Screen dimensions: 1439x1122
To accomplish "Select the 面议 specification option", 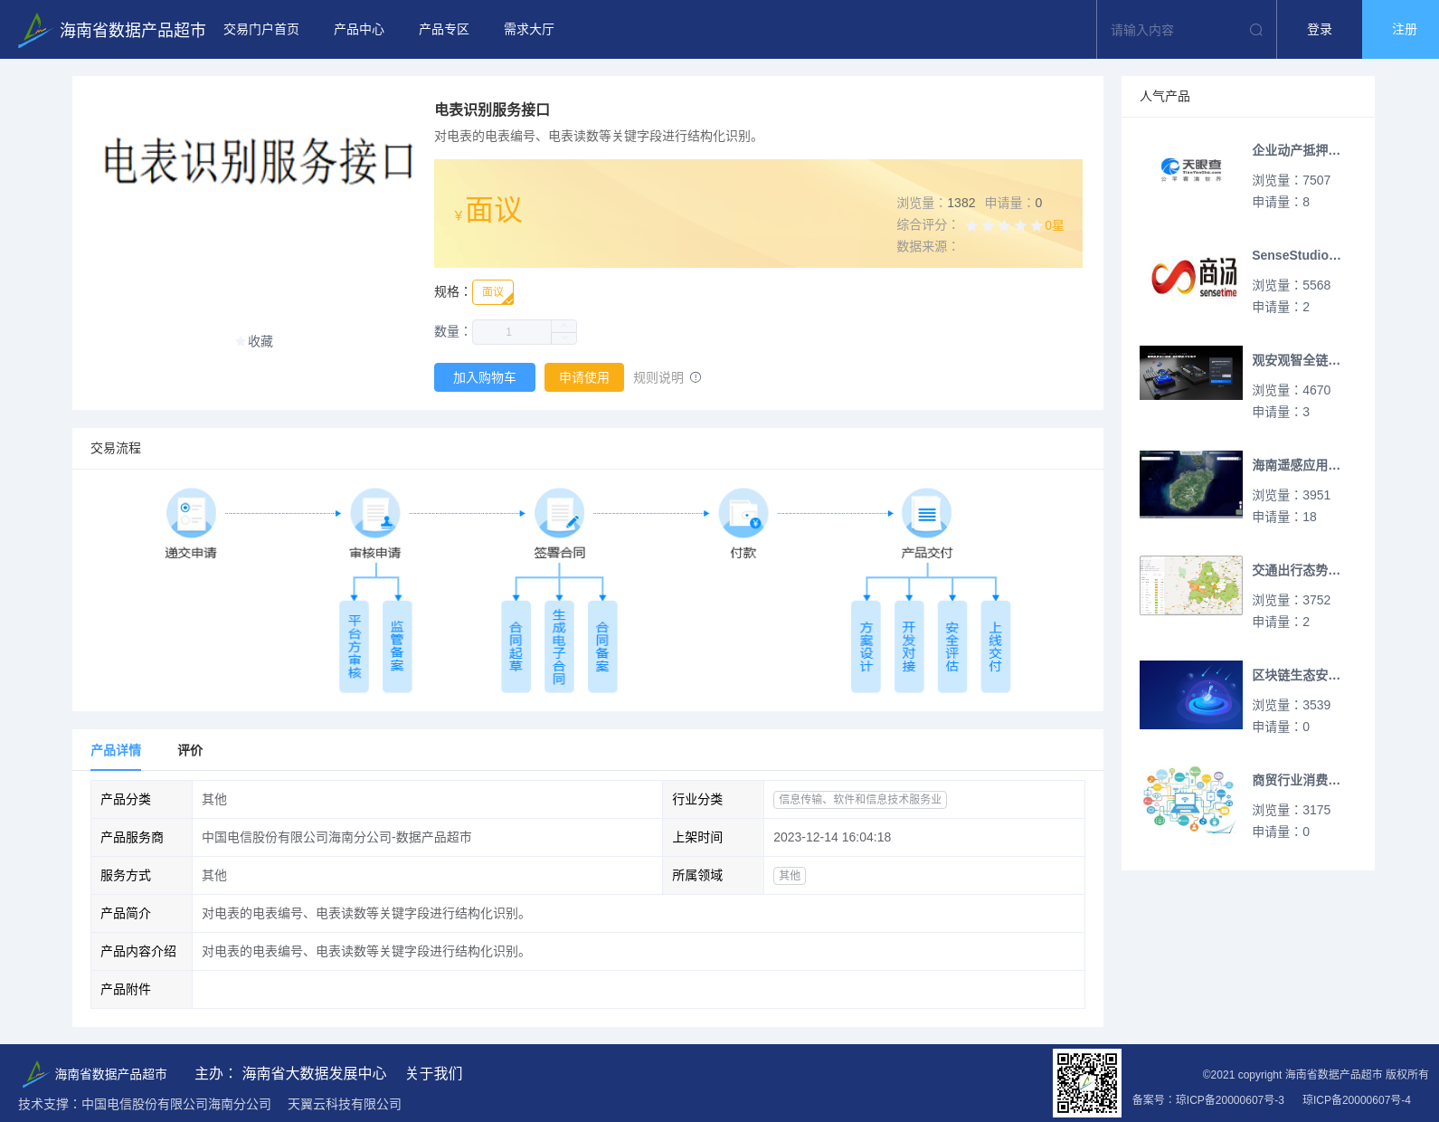I will coord(493,292).
